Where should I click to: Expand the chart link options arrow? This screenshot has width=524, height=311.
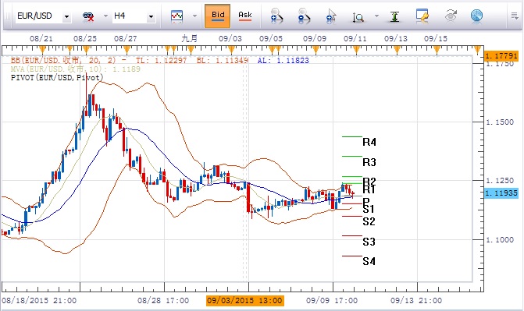pos(105,16)
